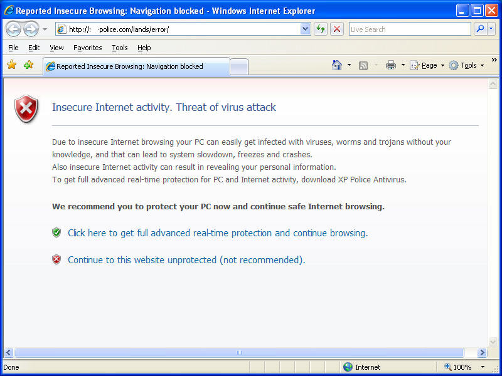Image resolution: width=502 pixels, height=376 pixels.
Task: Click the green shield check icon
Action: tap(56, 232)
